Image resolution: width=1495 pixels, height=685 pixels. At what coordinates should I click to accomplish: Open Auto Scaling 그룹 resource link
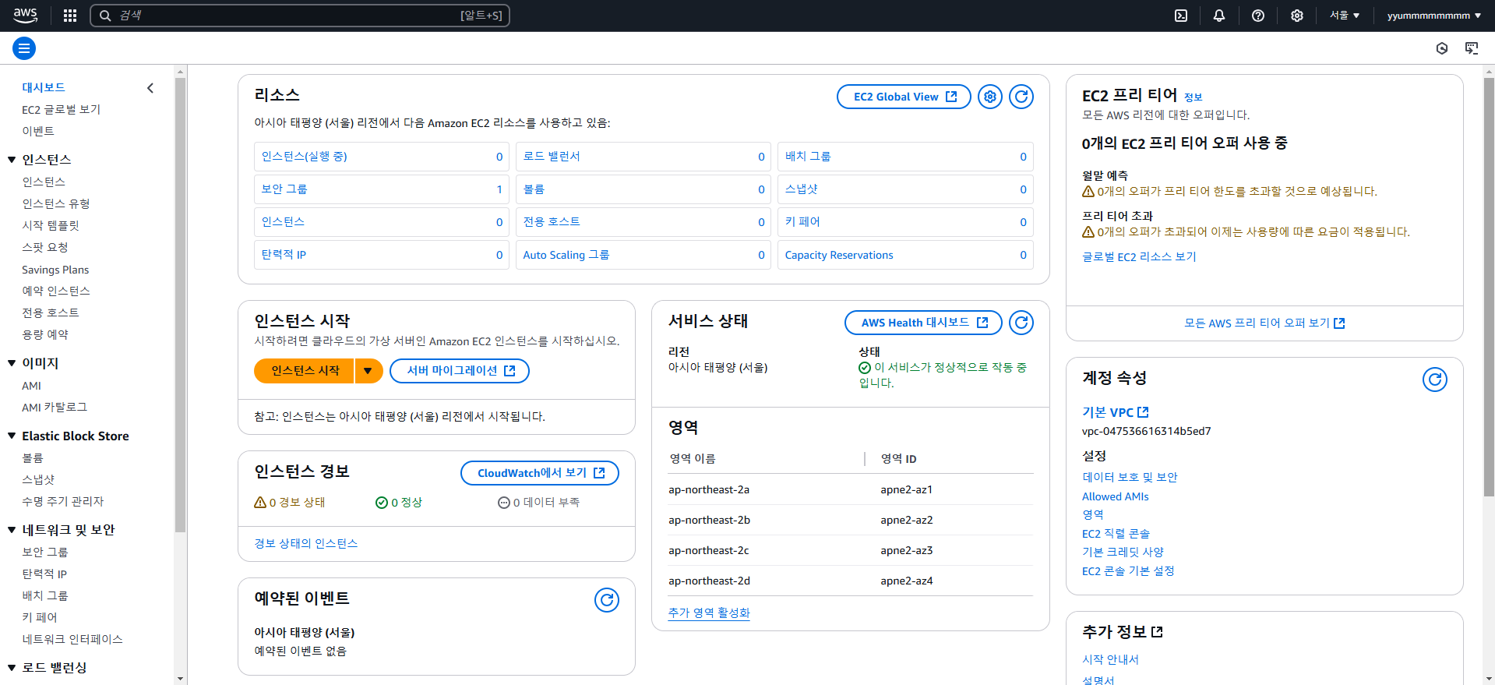pos(566,255)
